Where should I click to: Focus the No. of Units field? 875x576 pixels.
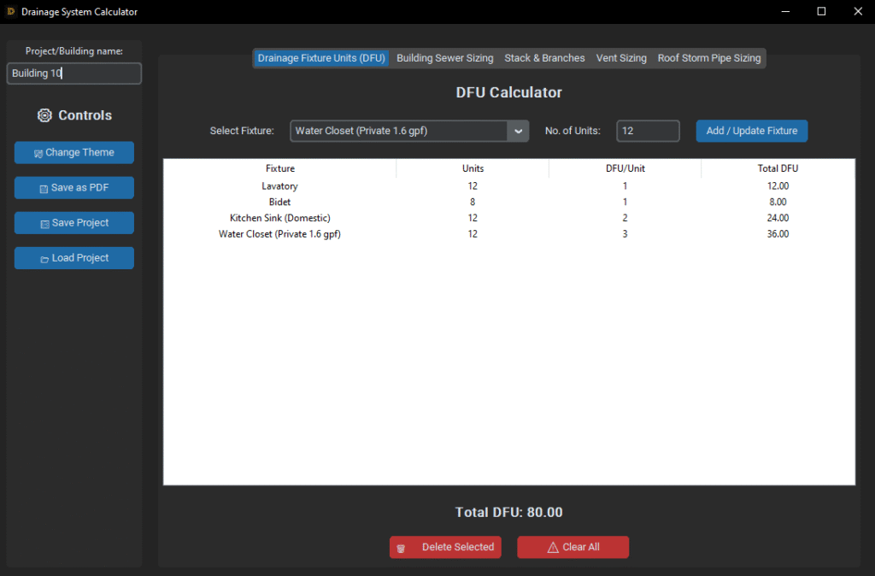click(647, 131)
